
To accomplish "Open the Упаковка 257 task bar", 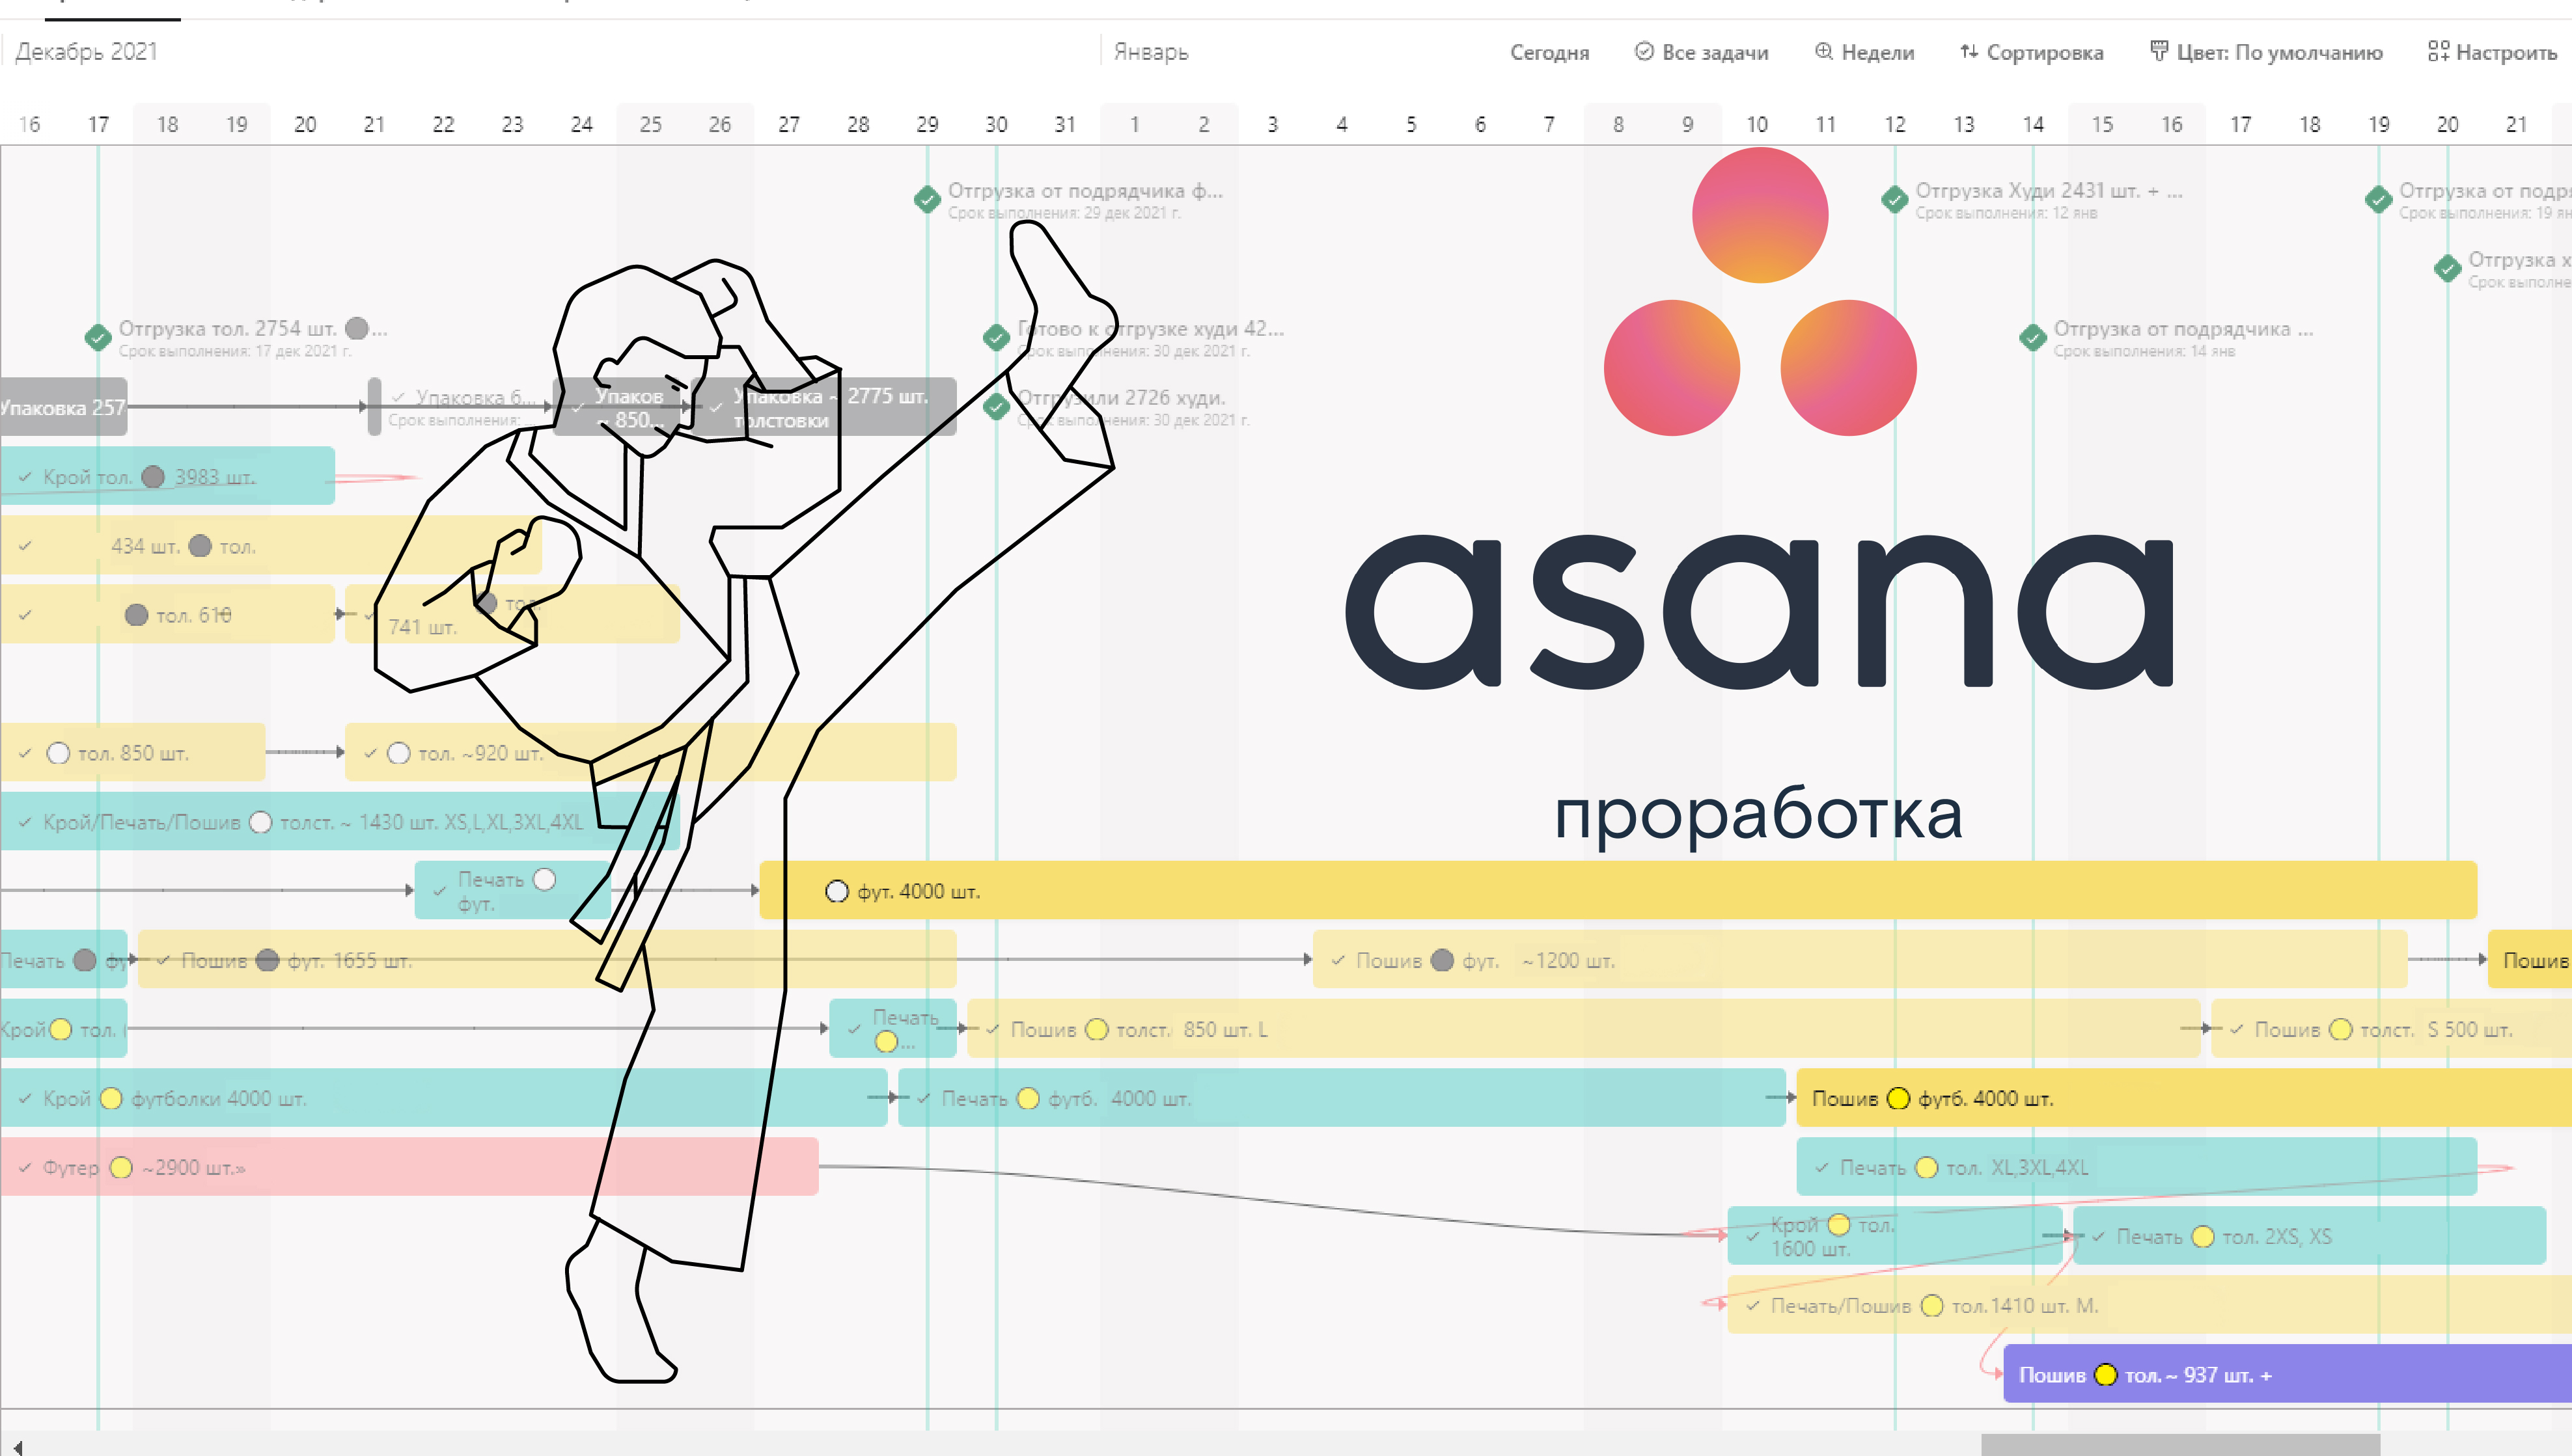I will (63, 407).
